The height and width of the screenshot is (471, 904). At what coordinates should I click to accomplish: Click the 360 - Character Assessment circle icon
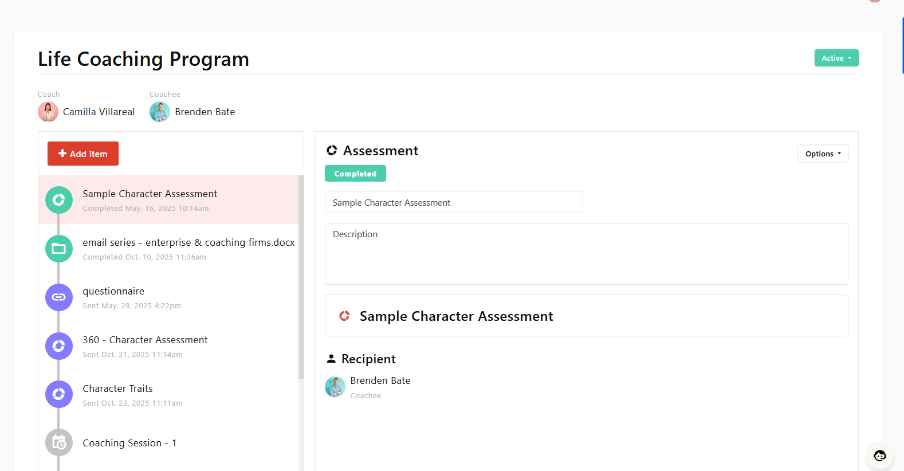(x=58, y=346)
